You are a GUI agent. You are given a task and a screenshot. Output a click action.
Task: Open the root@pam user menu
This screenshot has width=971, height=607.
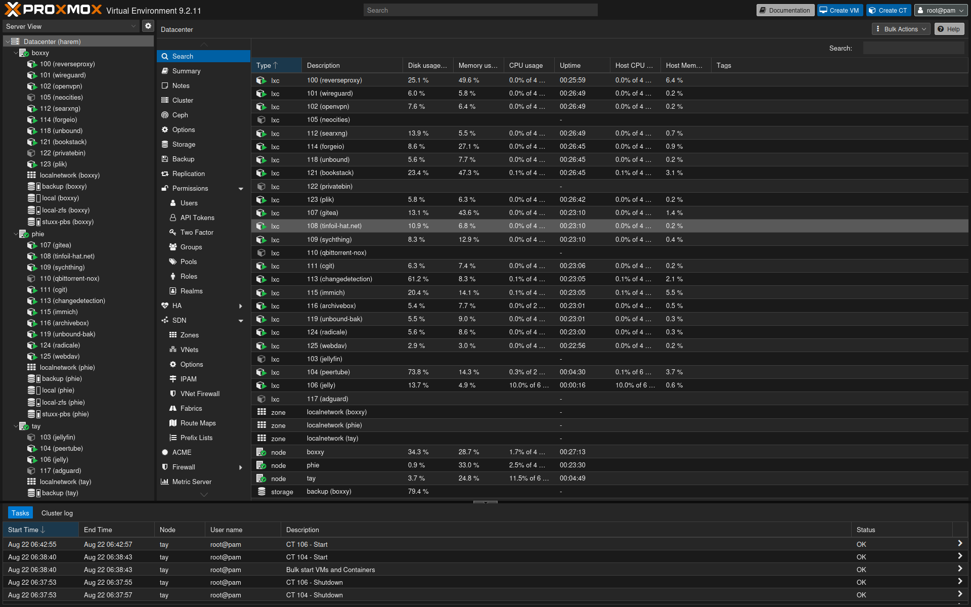pyautogui.click(x=941, y=10)
